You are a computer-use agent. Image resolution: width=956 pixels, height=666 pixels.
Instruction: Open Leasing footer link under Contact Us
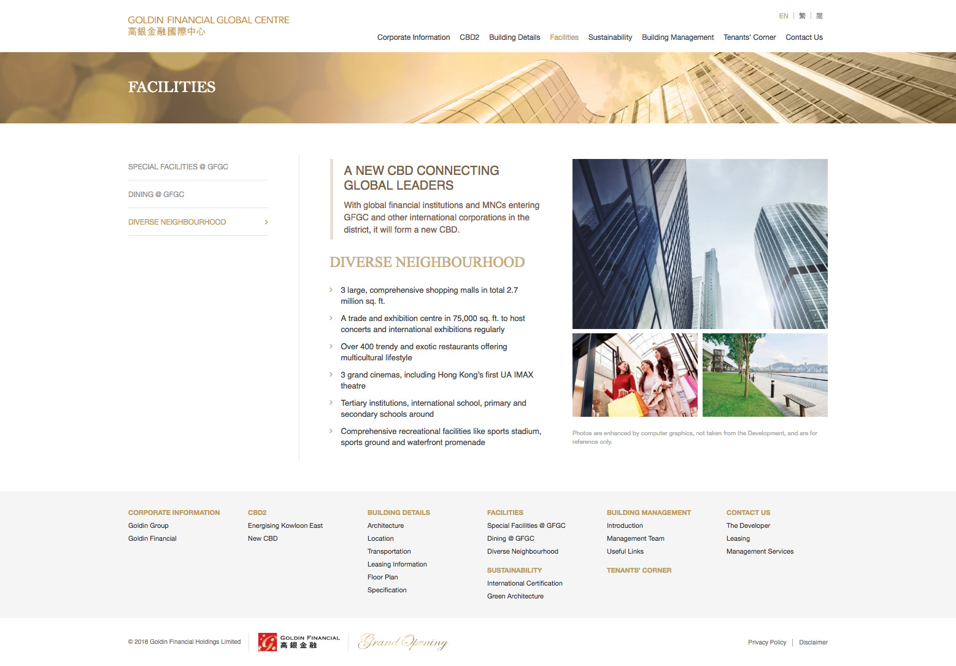click(x=738, y=539)
